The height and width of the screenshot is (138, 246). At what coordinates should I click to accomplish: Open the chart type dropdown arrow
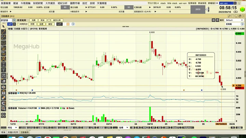[14, 24]
